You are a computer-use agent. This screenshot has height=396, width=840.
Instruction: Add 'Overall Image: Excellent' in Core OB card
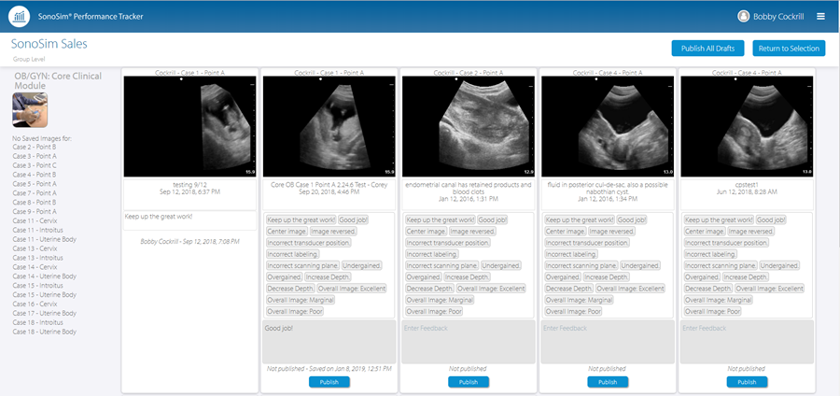click(352, 289)
